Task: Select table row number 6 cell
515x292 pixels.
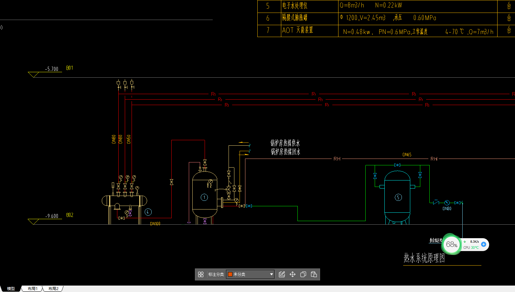Action: [x=268, y=18]
